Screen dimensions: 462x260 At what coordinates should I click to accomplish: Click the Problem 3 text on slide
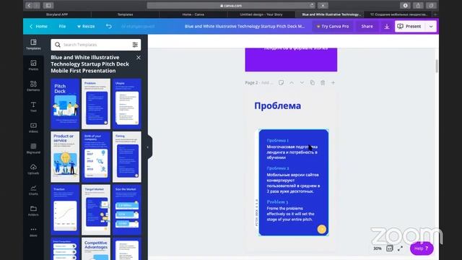[x=277, y=202]
